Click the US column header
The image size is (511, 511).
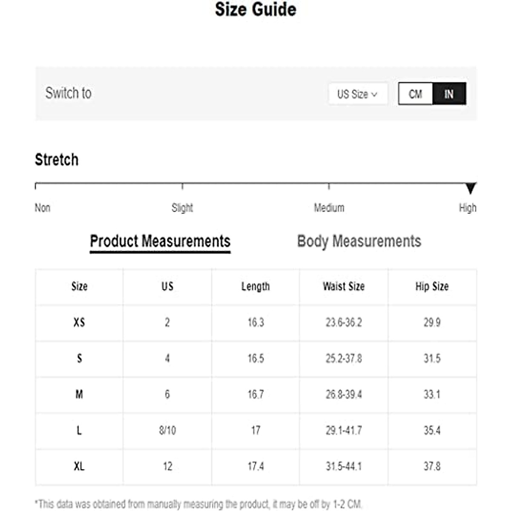(x=167, y=287)
